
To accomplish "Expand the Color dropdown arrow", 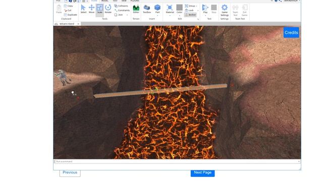I will (180, 16).
